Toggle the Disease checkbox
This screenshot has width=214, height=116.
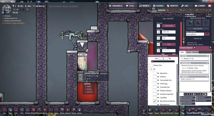pos(158,44)
